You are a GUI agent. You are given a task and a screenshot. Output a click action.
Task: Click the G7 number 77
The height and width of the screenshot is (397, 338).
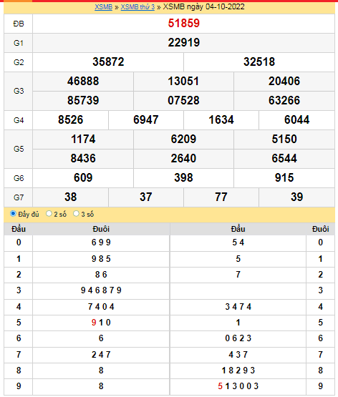tap(221, 197)
